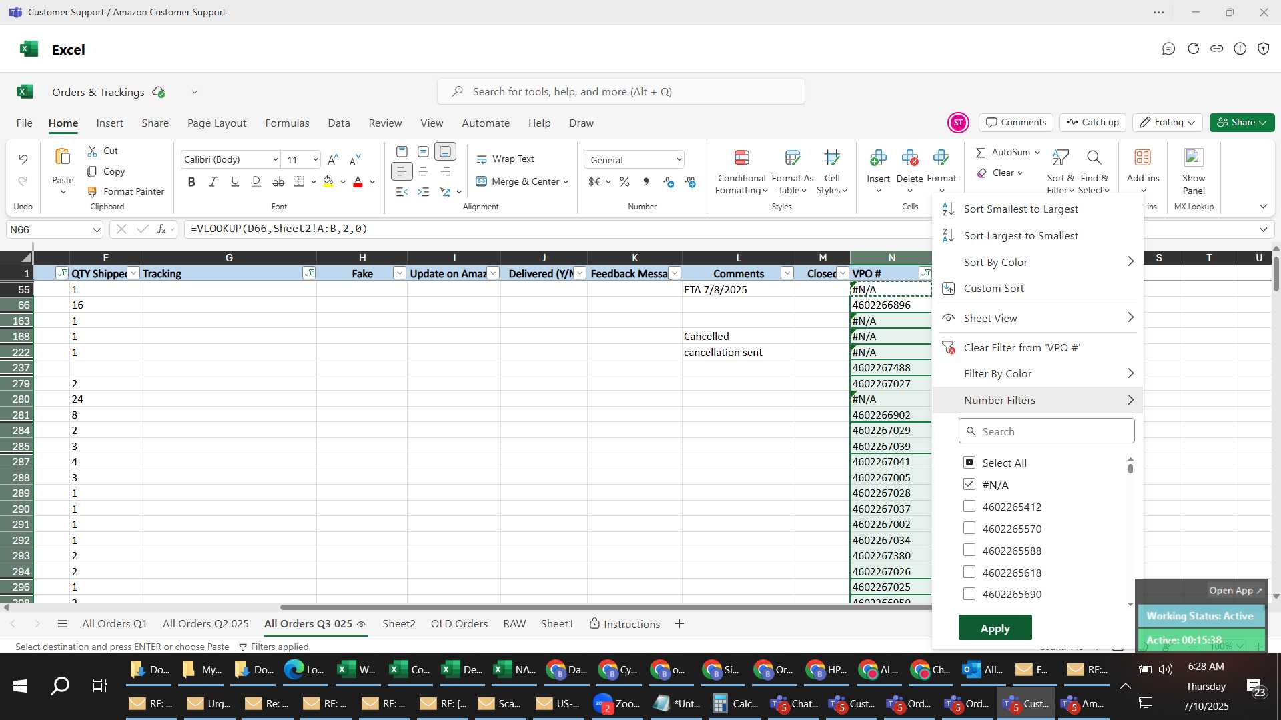The image size is (1281, 720).
Task: Click the filter list scrollbar thumb
Action: (x=1130, y=468)
